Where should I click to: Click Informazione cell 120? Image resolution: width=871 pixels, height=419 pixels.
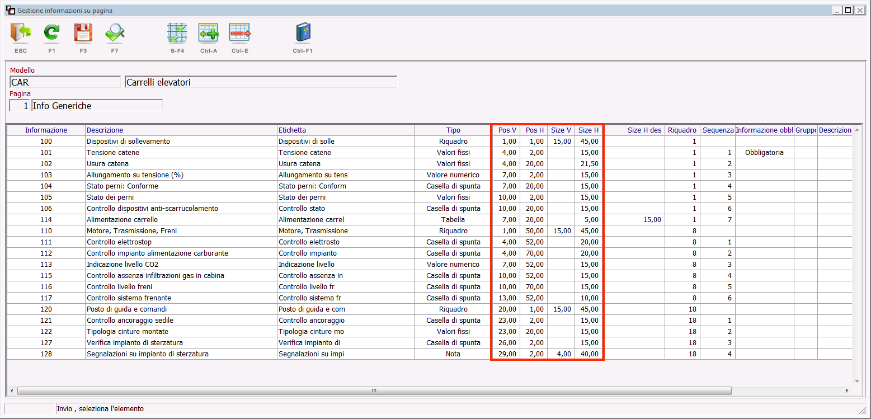pos(46,309)
